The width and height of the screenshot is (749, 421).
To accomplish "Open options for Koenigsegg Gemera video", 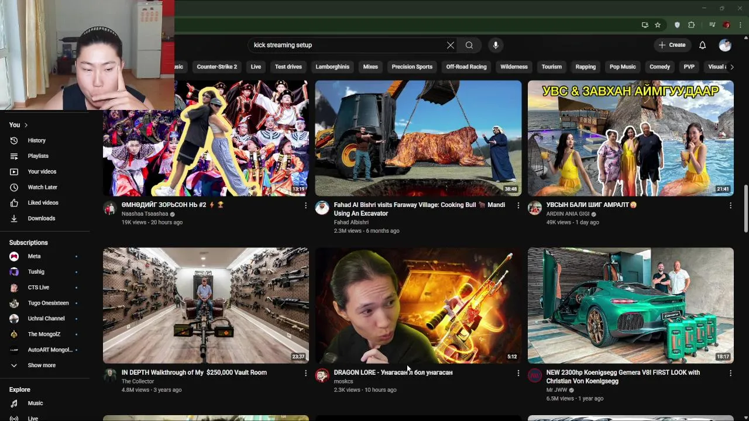I will 730,373.
